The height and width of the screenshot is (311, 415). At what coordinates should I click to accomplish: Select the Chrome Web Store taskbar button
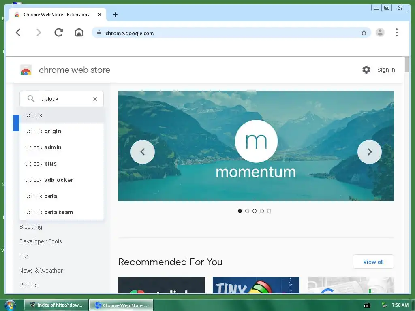[121, 305]
